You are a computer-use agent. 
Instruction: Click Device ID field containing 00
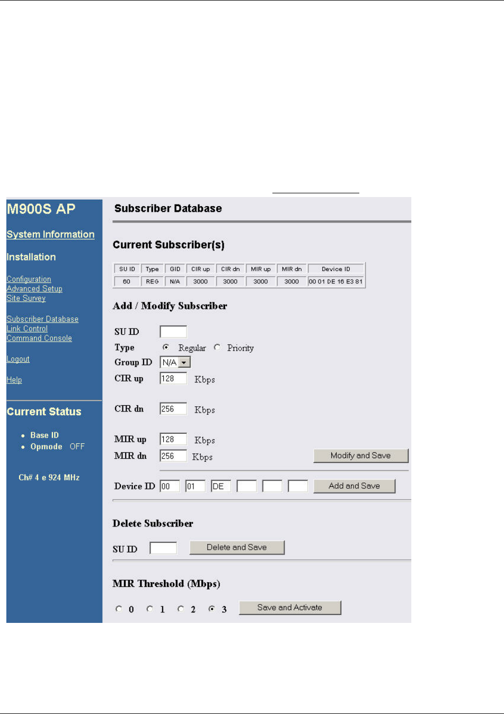[170, 486]
